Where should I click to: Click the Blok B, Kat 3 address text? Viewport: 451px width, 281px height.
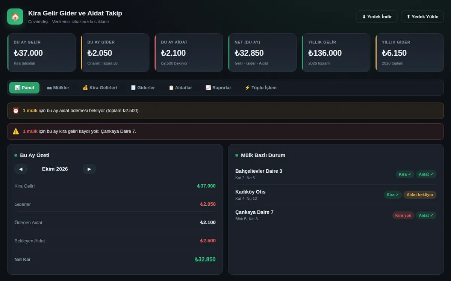coord(247,219)
